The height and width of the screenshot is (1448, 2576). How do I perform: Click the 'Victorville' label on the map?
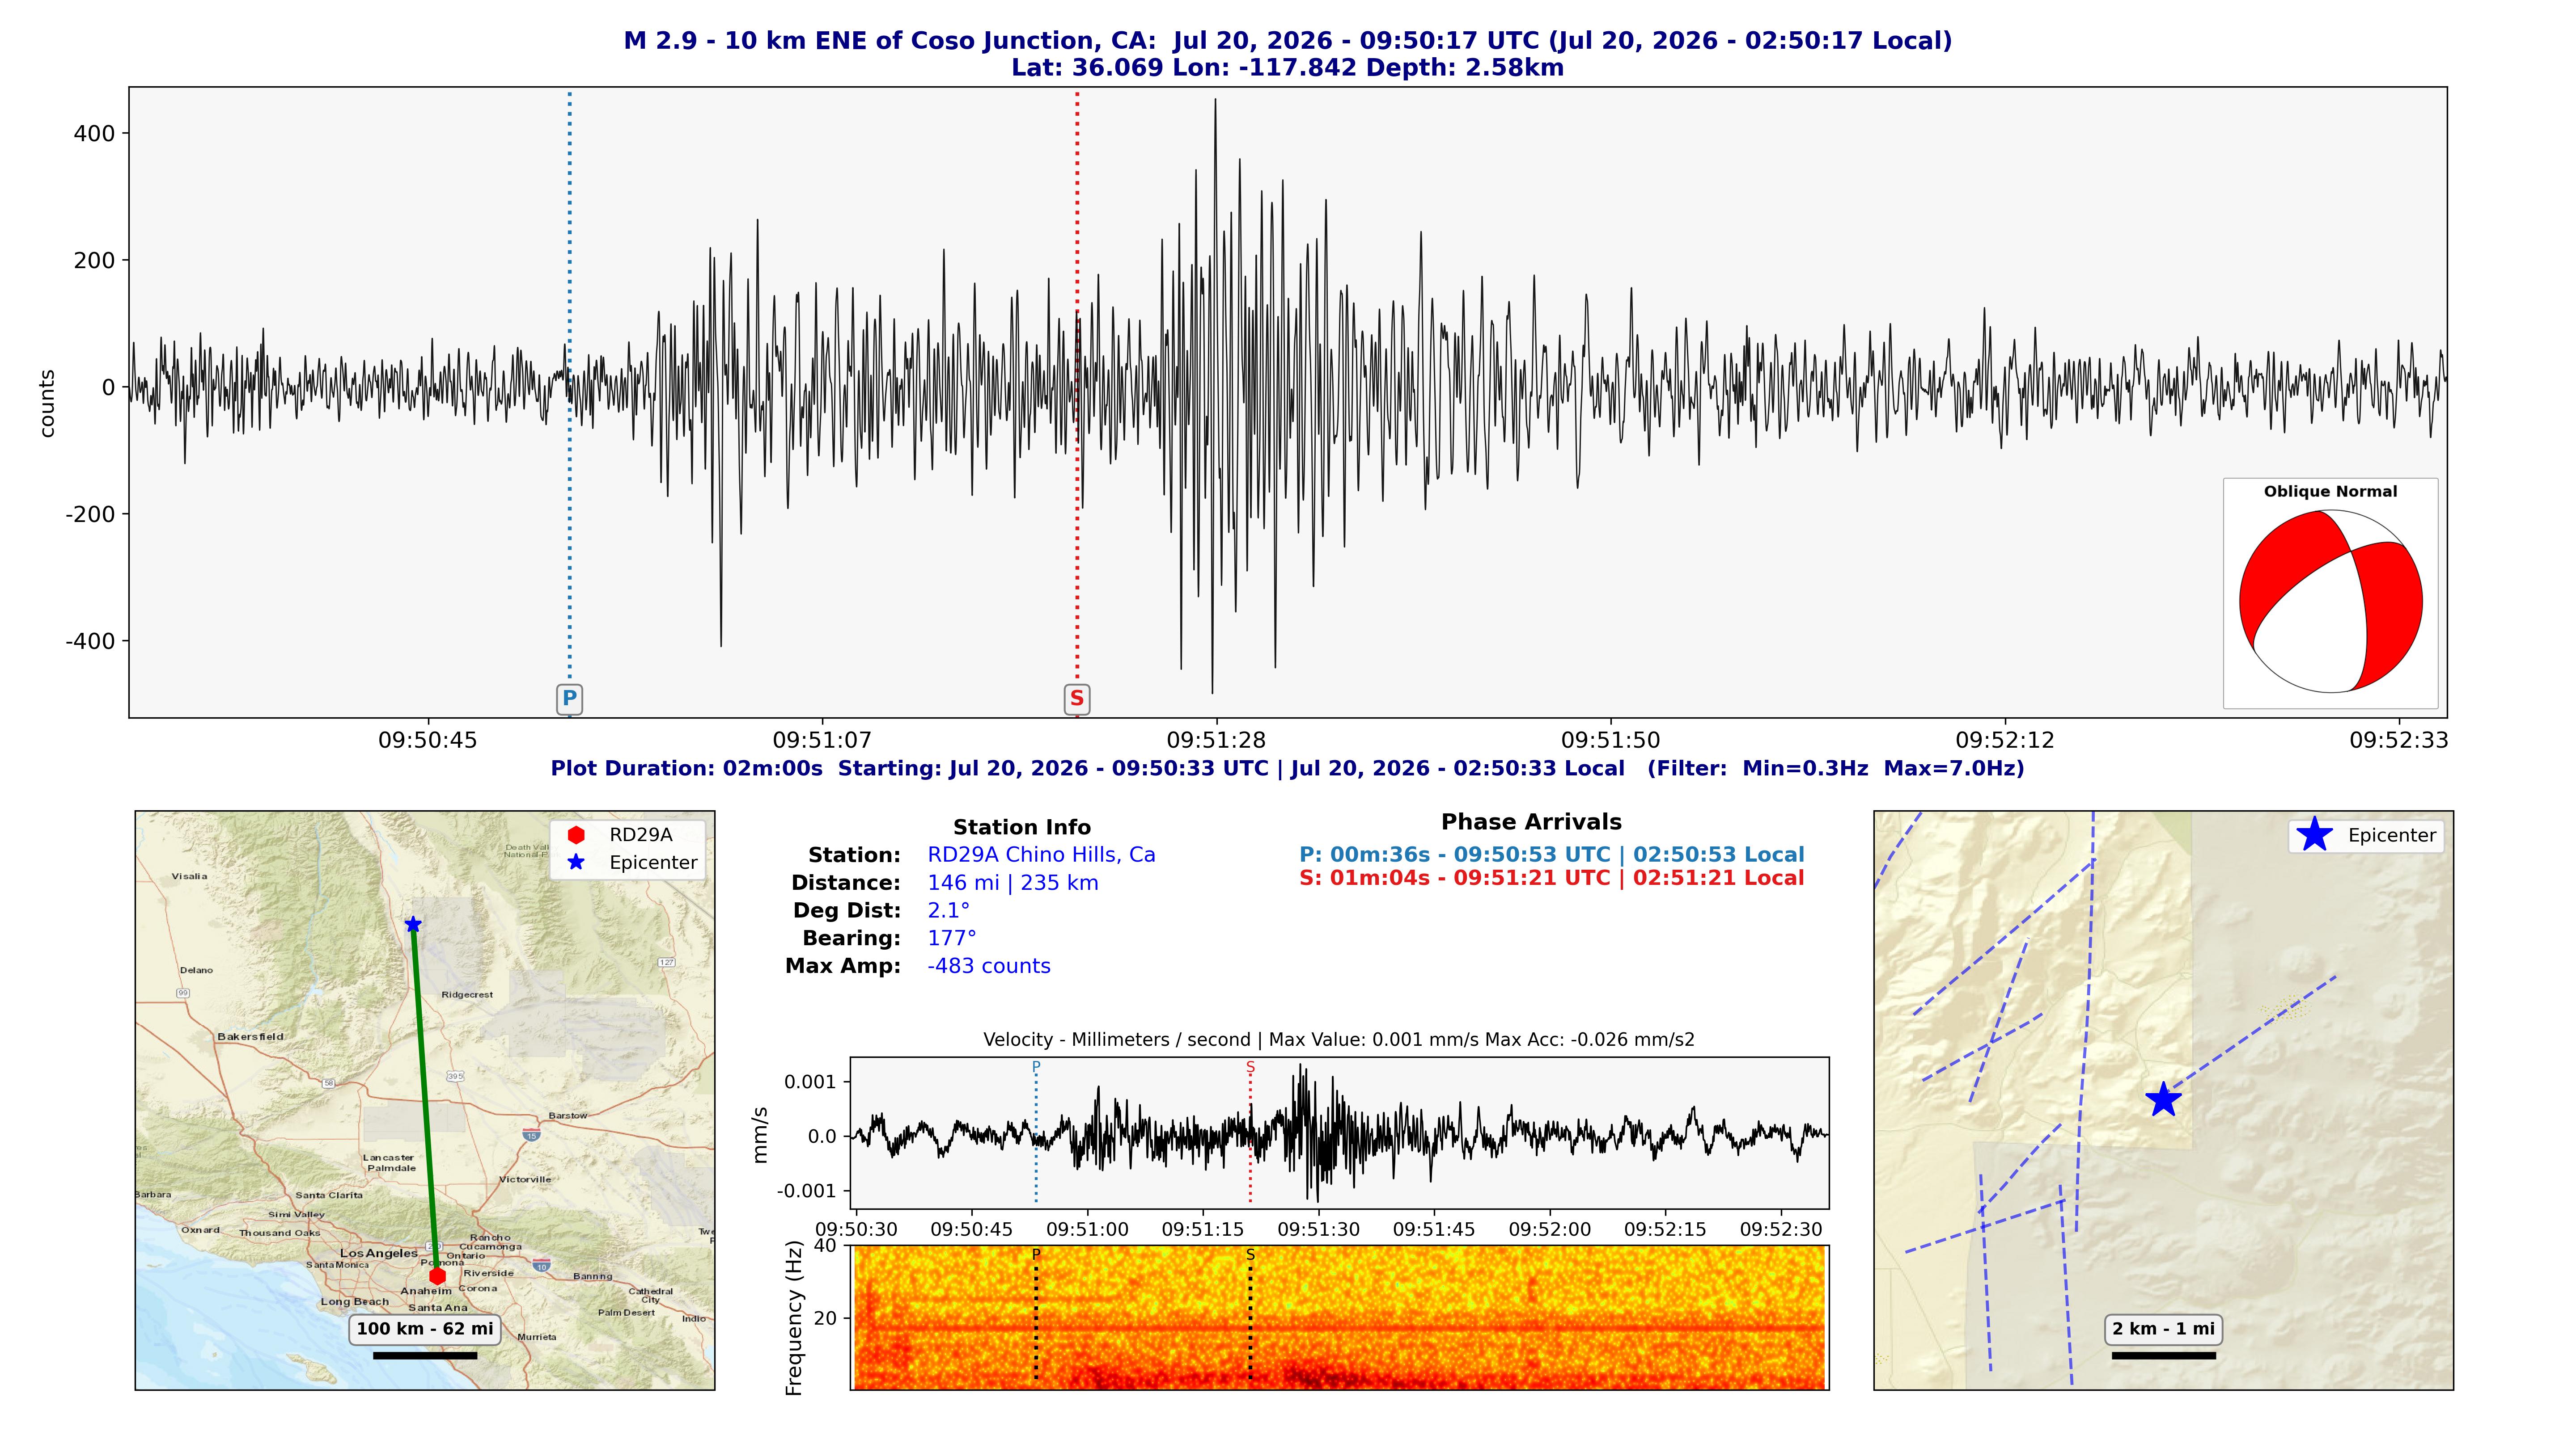pos(525,1179)
